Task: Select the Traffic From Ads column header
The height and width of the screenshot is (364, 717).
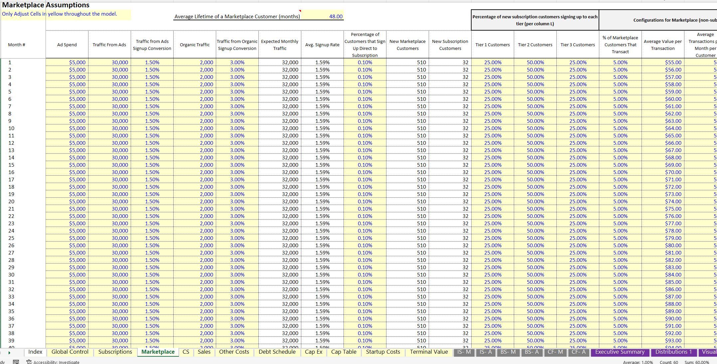Action: coord(109,45)
